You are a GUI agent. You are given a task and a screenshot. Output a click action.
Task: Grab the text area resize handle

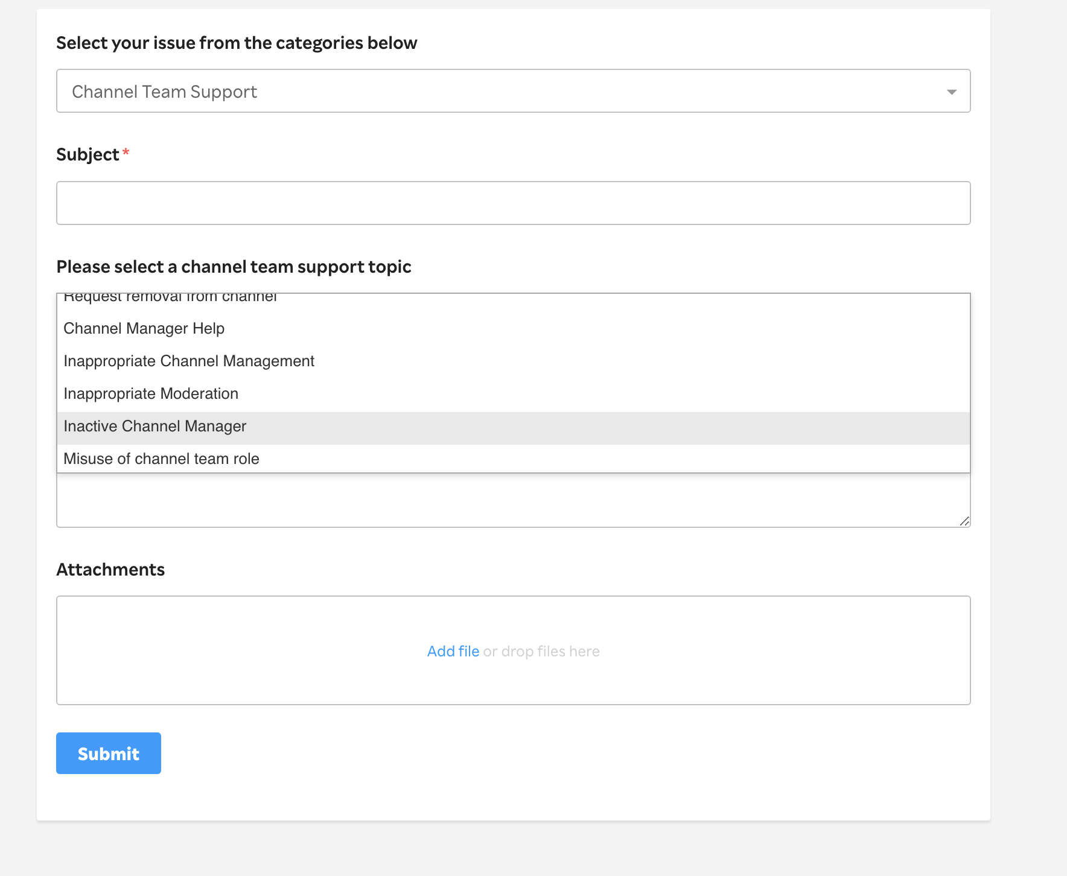[964, 521]
